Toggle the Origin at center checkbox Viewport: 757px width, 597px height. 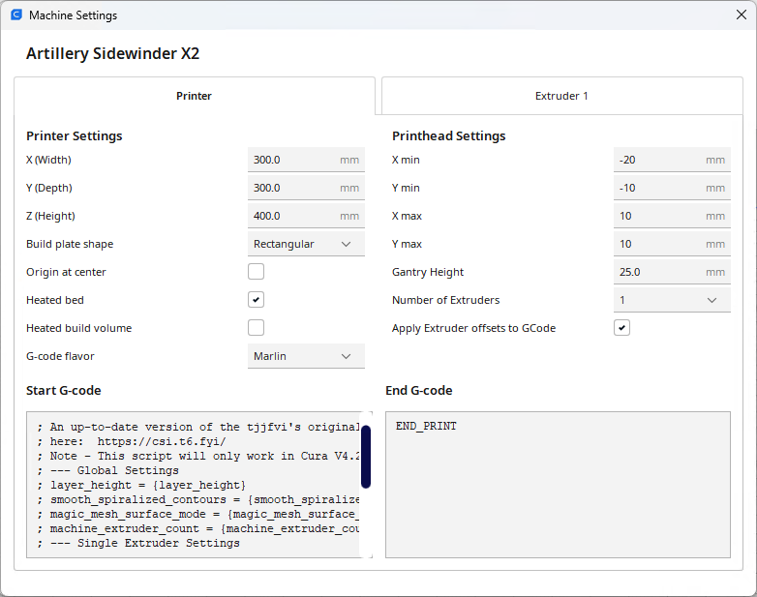click(257, 272)
